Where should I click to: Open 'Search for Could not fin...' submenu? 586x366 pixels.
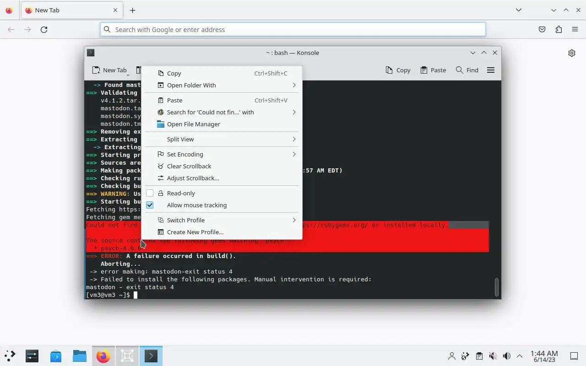[x=222, y=112]
